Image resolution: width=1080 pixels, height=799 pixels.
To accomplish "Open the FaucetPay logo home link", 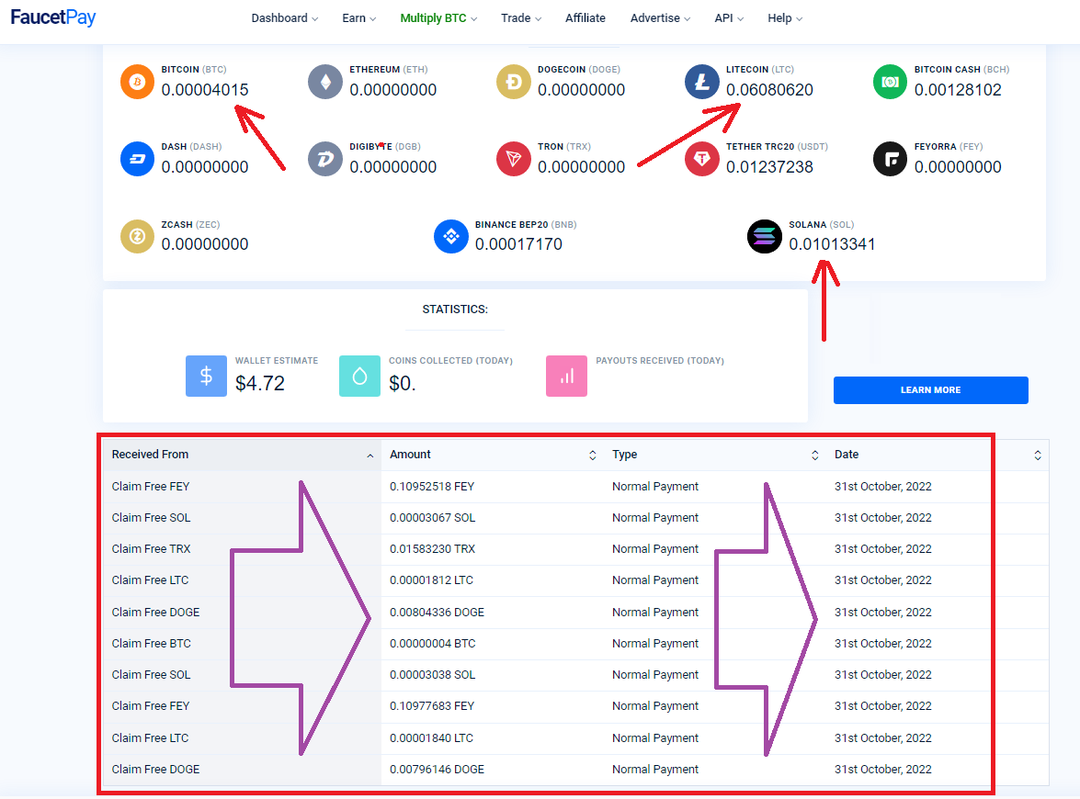I will tap(53, 17).
